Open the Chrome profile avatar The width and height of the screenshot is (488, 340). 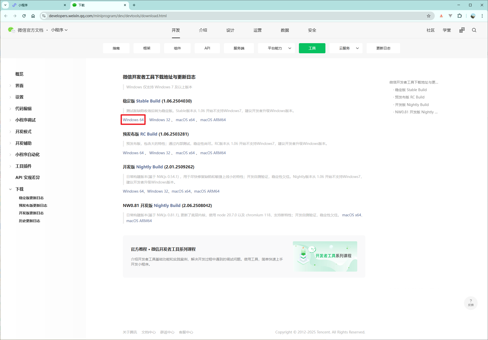473,16
